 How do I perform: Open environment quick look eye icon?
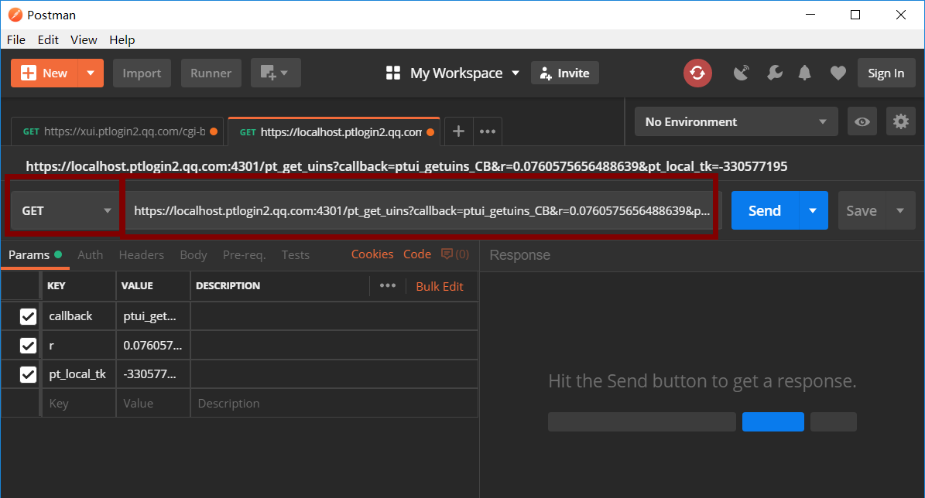(862, 121)
